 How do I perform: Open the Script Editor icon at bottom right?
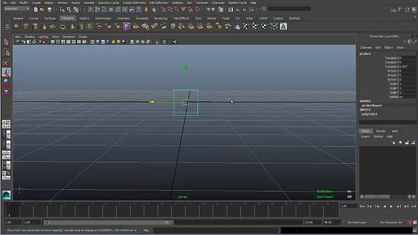click(x=415, y=230)
